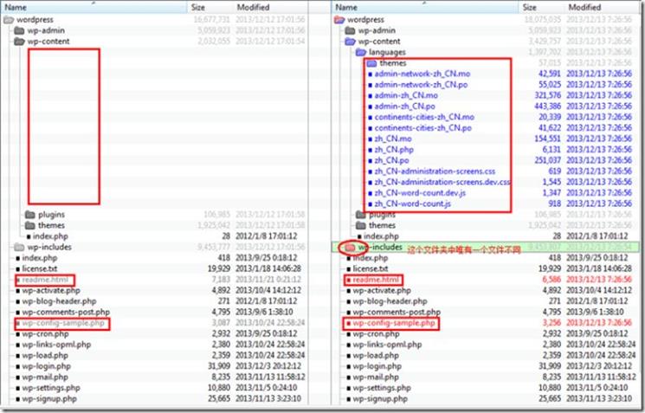645x413 pixels.
Task: Click the blue themes folder icon under languages
Action: tap(371, 63)
